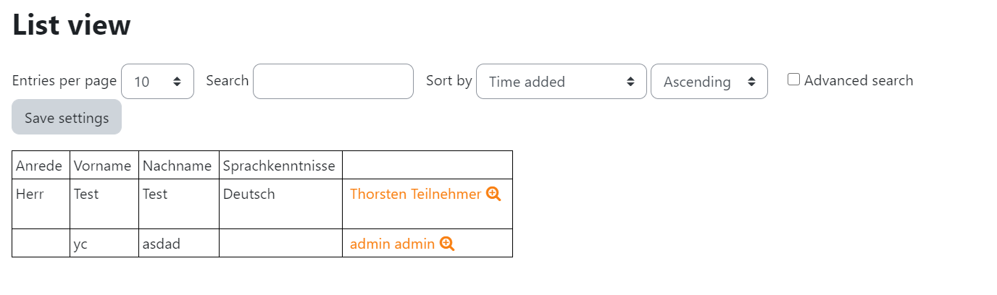The image size is (997, 295).
Task: Enable the Advanced search checkbox
Action: click(x=793, y=80)
